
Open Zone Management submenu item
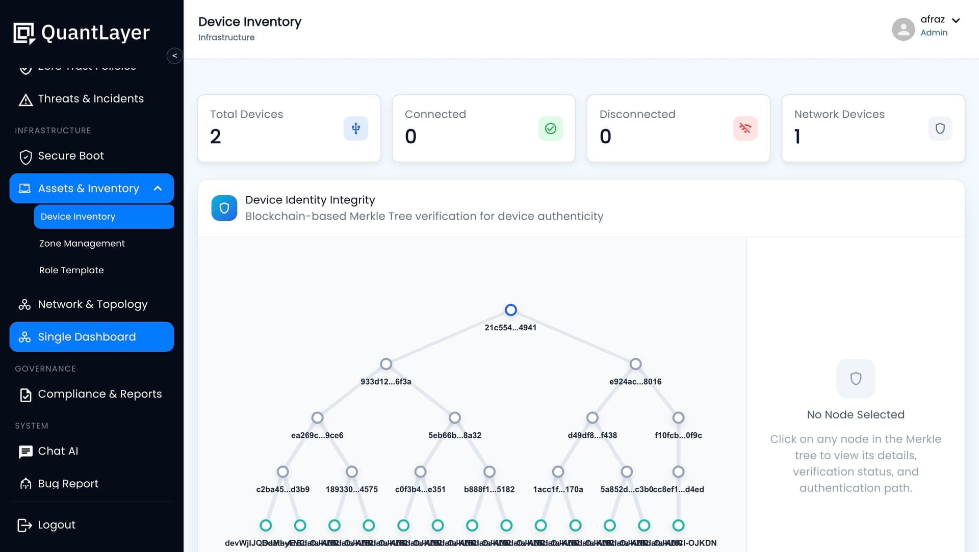coord(82,244)
